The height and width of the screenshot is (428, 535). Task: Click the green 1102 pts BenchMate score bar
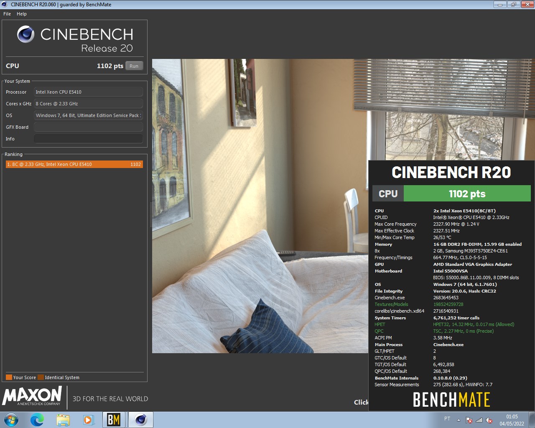click(467, 194)
